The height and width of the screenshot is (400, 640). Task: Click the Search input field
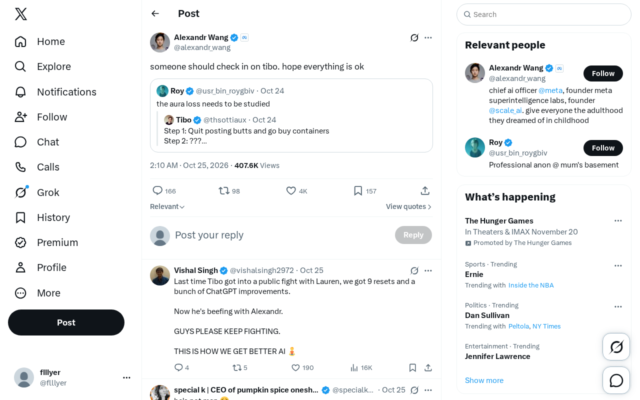[544, 14]
